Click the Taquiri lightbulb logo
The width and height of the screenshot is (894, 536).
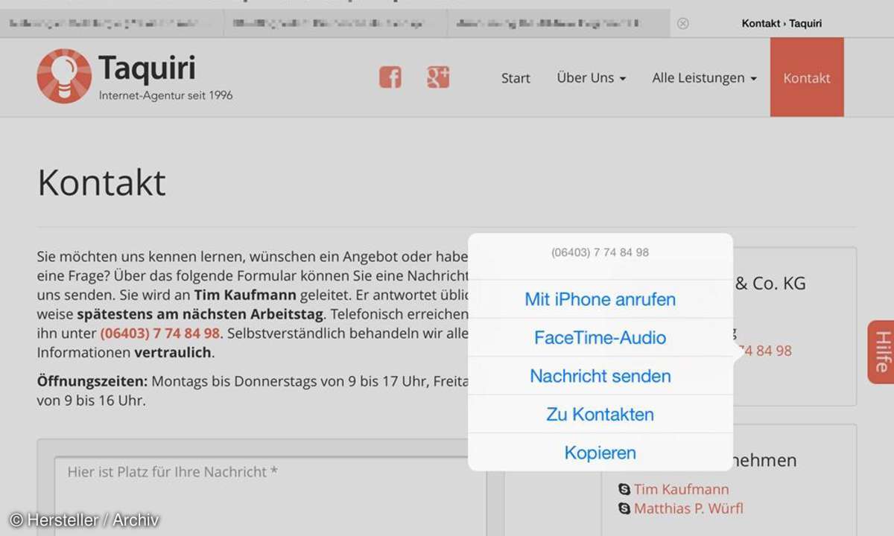[x=64, y=76]
